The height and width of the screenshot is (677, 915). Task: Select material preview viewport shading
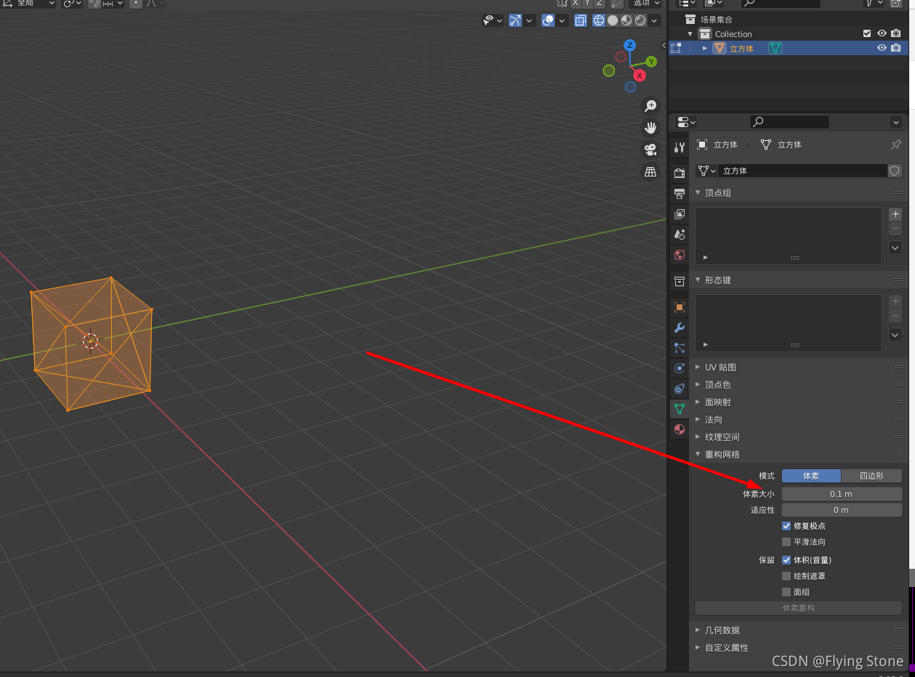pyautogui.click(x=626, y=20)
